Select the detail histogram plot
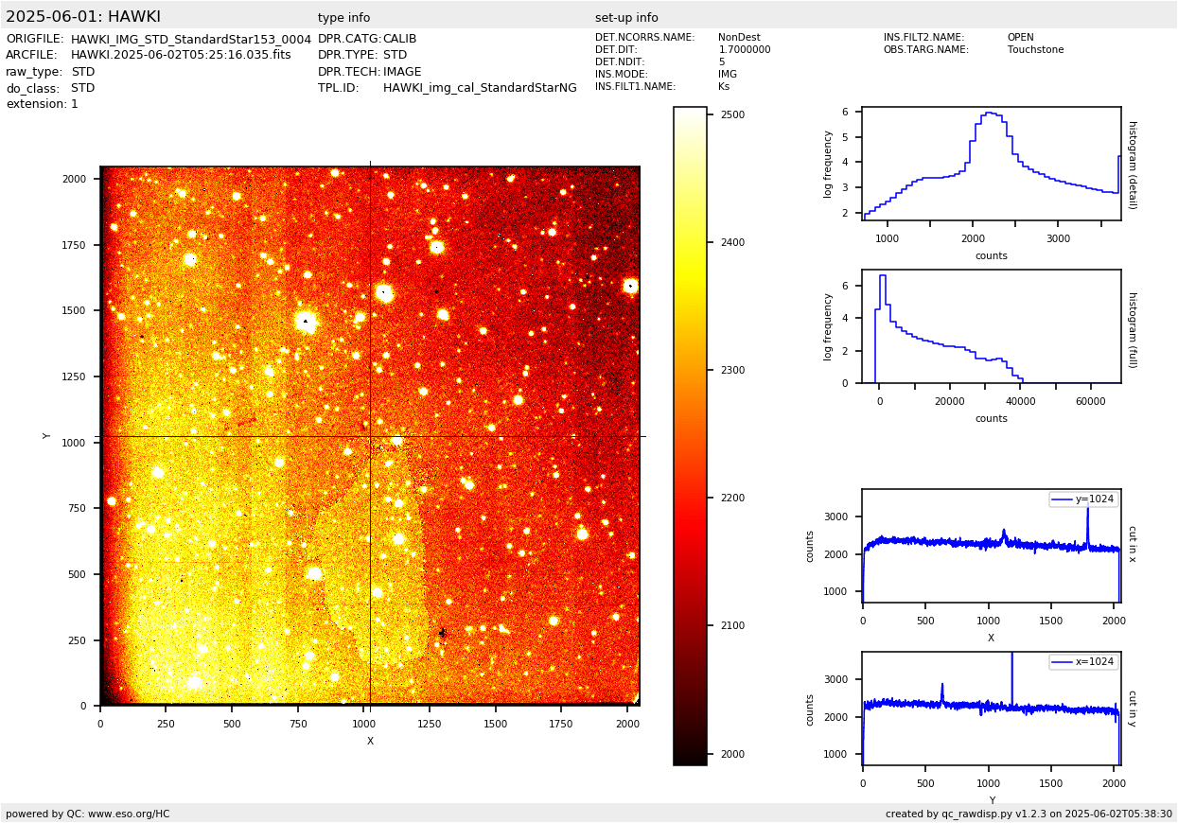Image resolution: width=1178 pixels, height=823 pixels. click(991, 164)
